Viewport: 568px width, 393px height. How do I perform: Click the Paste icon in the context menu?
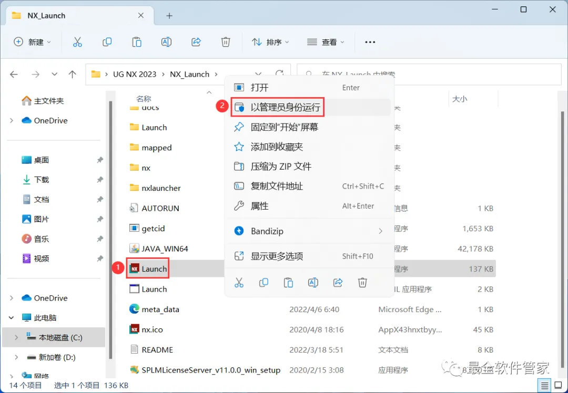288,283
